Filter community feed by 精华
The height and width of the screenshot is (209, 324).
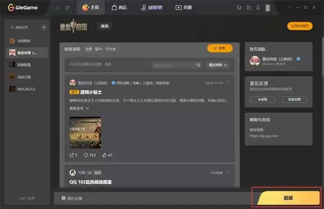99,49
